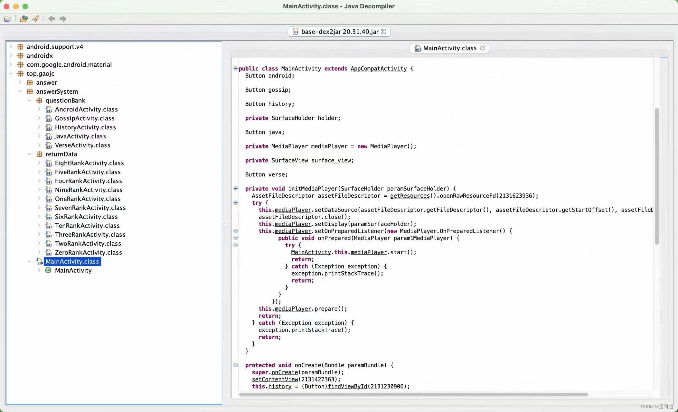Go back with the left arrow icon

point(52,19)
